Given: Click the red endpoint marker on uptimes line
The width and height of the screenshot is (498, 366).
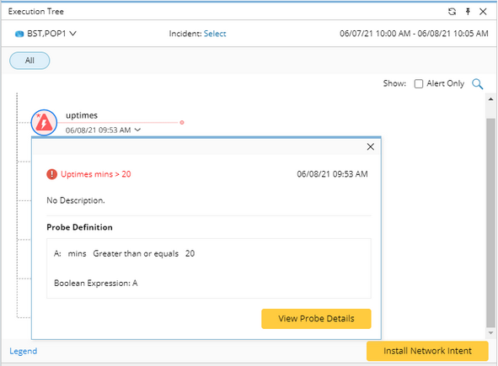Looking at the screenshot, I should tap(182, 123).
